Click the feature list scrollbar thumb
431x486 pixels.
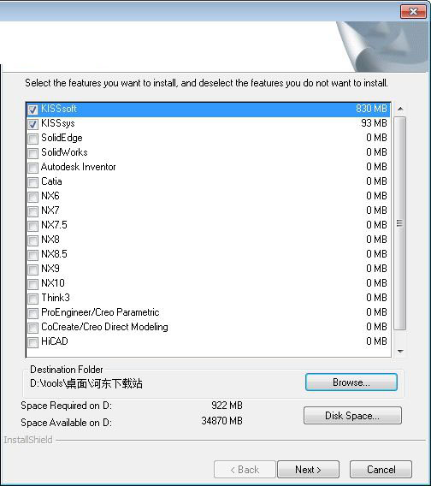click(400, 223)
